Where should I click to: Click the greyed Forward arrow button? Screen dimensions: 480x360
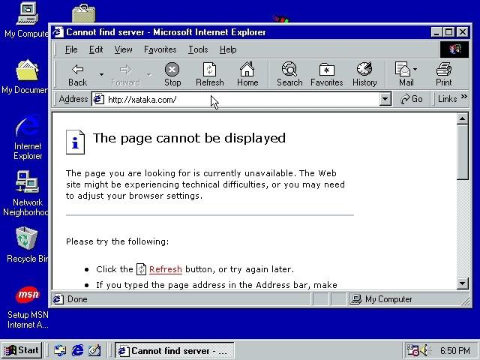(x=125, y=75)
